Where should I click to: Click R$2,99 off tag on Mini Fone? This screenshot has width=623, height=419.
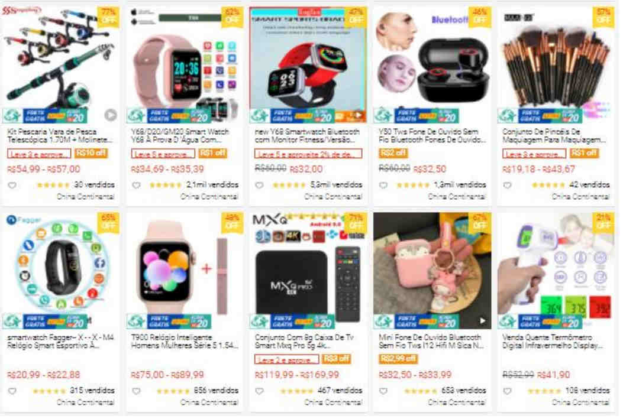pyautogui.click(x=398, y=359)
